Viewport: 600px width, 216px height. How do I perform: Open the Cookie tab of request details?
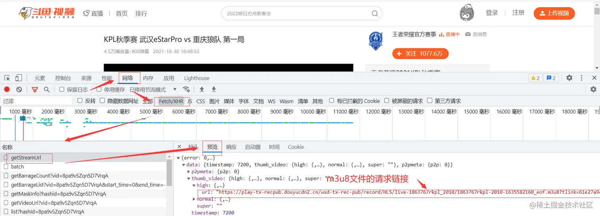[296, 147]
